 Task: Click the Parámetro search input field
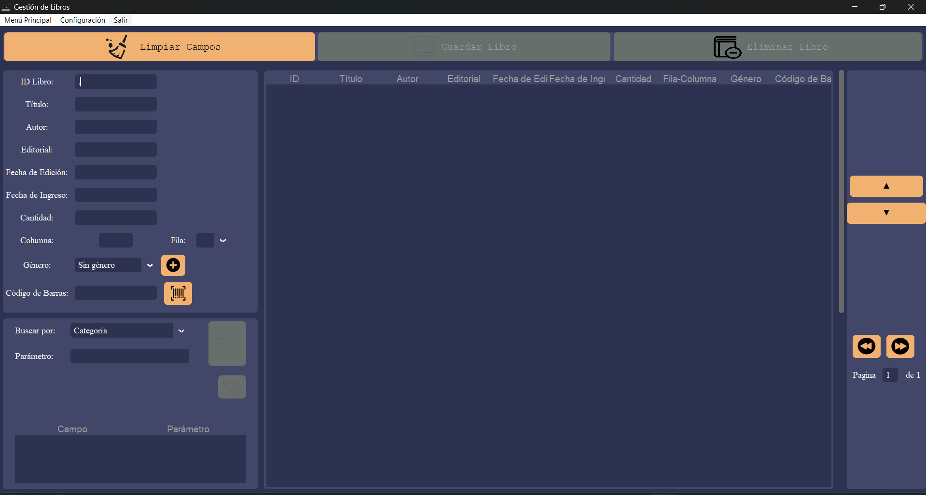(129, 357)
